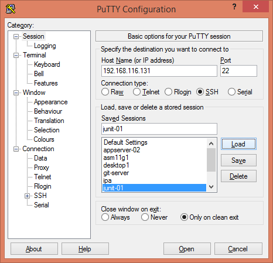Click the saved sessions scrollbar thumb
Image resolution: width=273 pixels, height=263 pixels.
[x=211, y=160]
